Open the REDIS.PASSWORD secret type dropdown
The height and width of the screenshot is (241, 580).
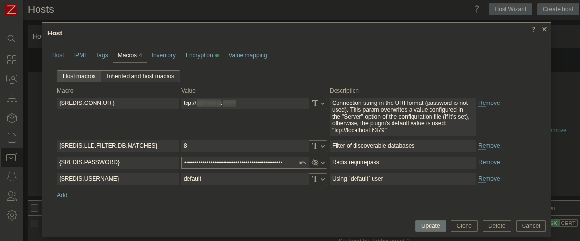pos(318,163)
